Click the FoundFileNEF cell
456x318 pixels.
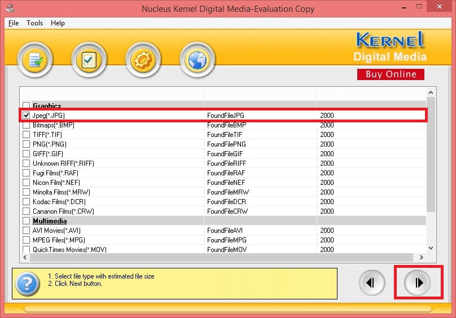(x=226, y=183)
